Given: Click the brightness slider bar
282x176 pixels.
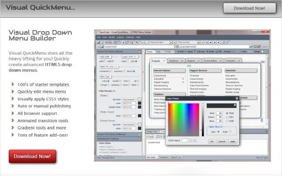Looking at the screenshot, I should 203,120.
